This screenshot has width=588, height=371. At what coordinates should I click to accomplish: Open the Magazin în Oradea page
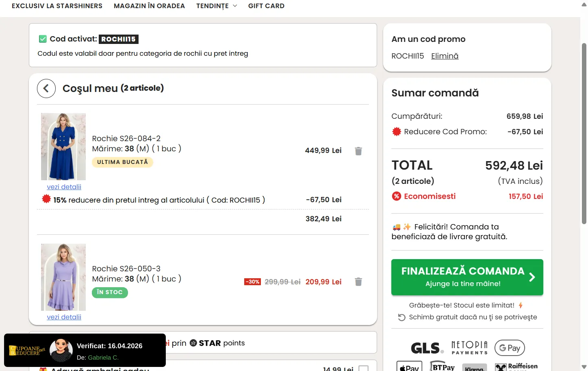(149, 6)
